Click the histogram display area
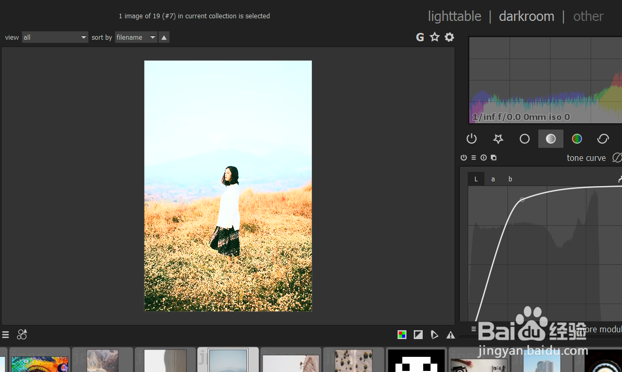This screenshot has height=372, width=622. click(x=546, y=80)
